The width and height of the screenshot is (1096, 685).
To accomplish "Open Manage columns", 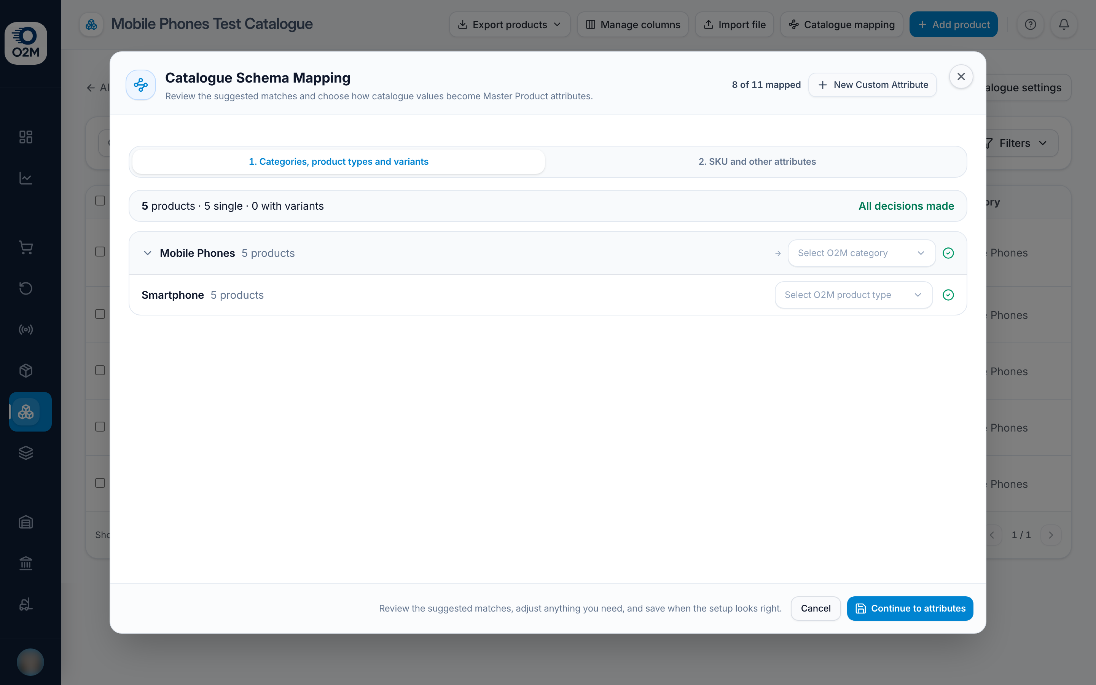I will [x=633, y=24].
